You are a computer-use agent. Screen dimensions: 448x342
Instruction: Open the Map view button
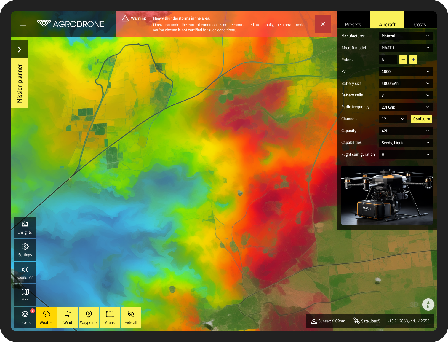point(25,295)
